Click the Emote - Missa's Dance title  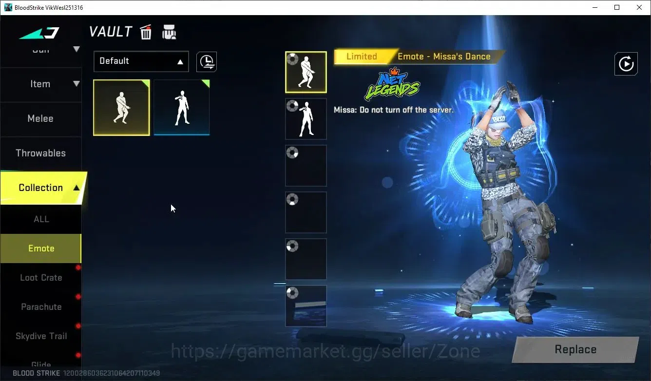444,57
